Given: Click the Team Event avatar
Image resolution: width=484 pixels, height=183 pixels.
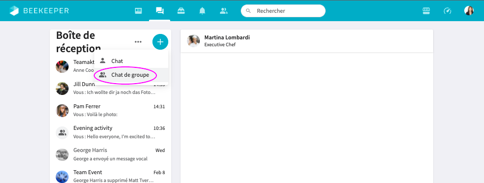Looking at the screenshot, I should click(x=62, y=177).
